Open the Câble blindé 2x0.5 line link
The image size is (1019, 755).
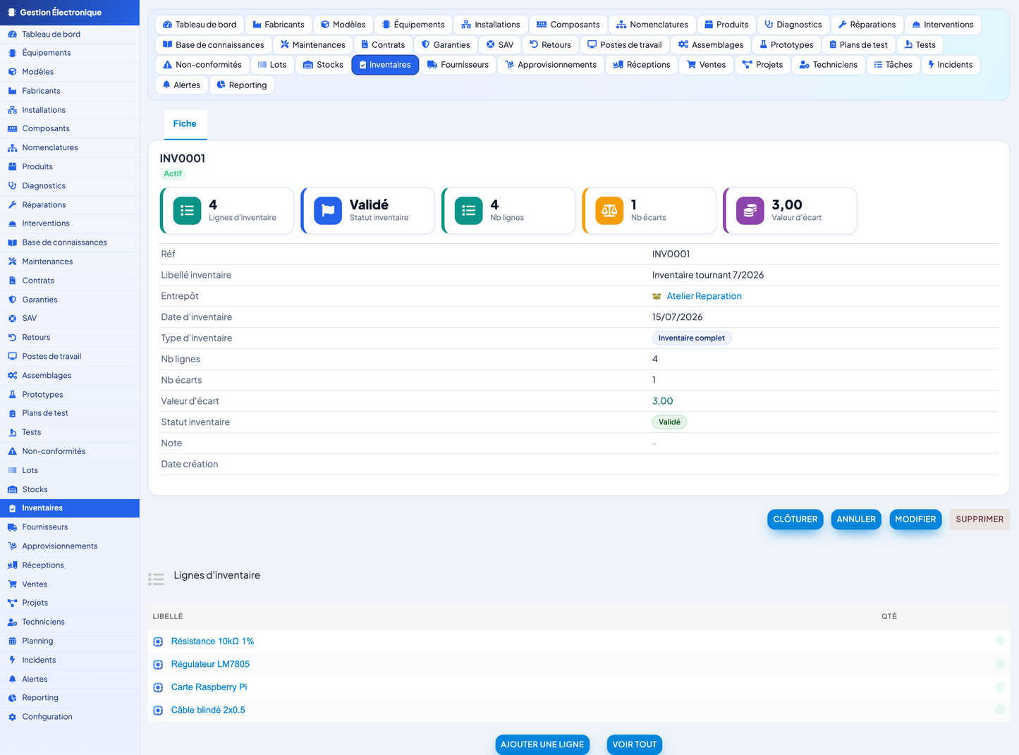[208, 710]
